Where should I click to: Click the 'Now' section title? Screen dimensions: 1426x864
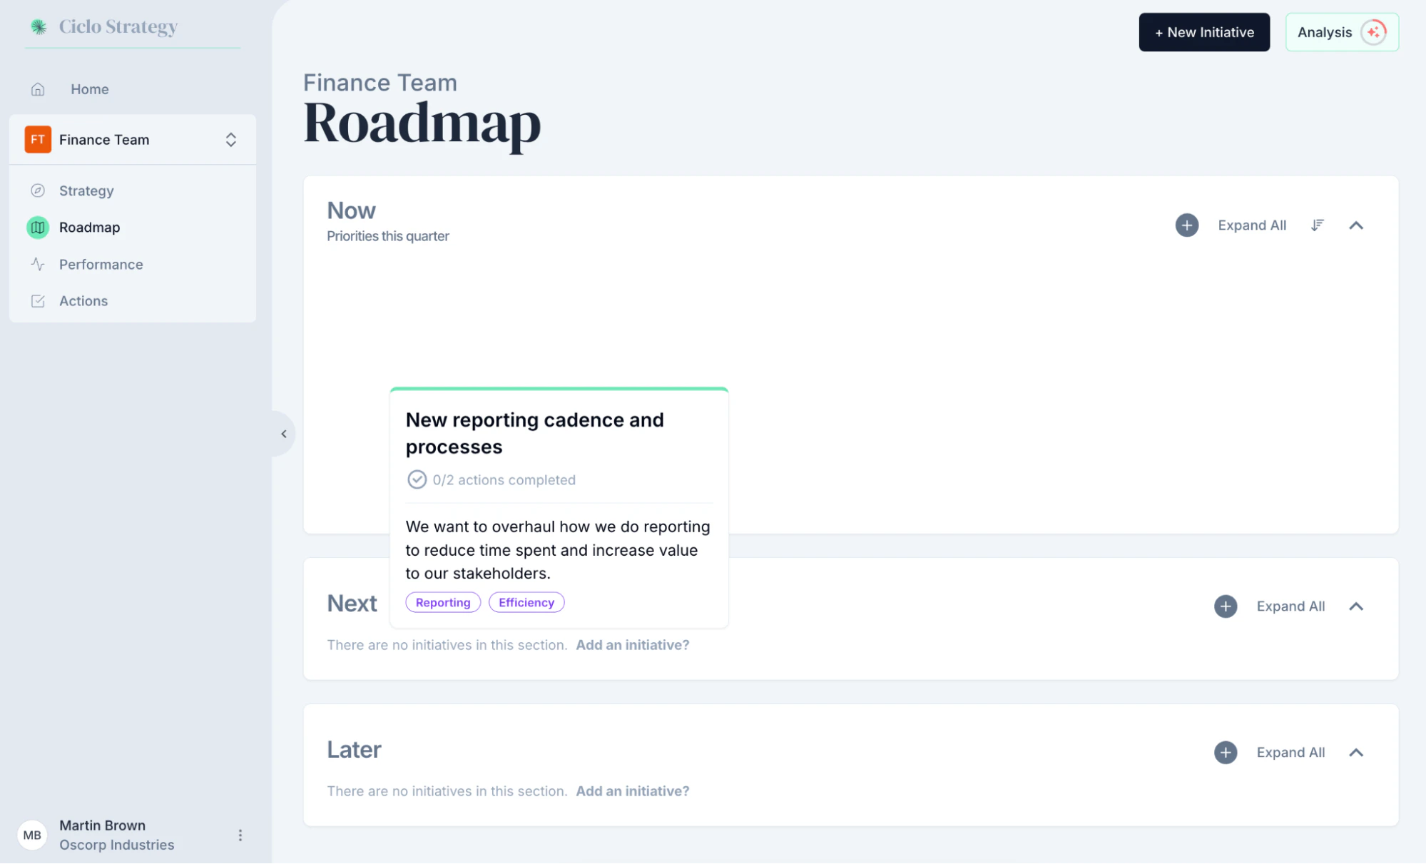pos(351,210)
